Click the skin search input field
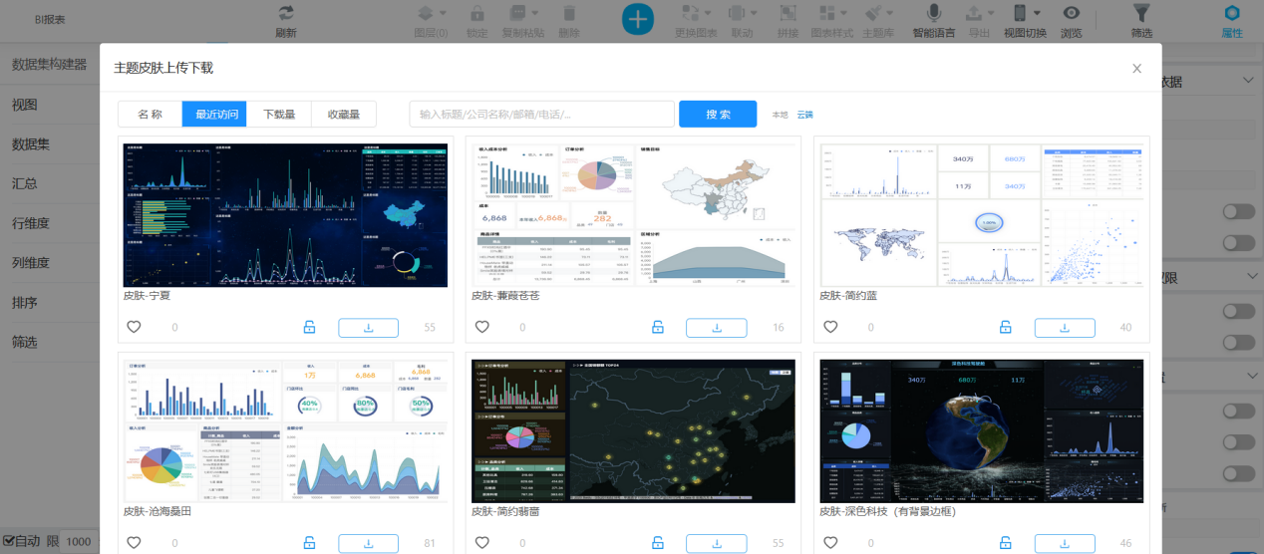The height and width of the screenshot is (554, 1264). click(x=541, y=114)
